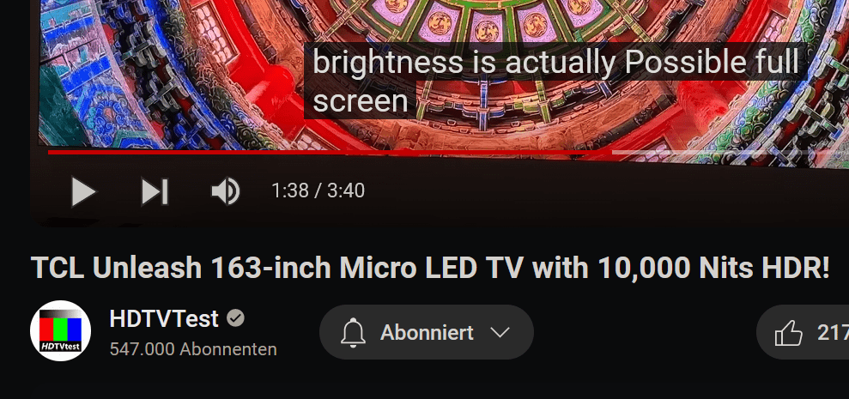The width and height of the screenshot is (849, 399).
Task: Click the notification bell icon
Action: 354,332
